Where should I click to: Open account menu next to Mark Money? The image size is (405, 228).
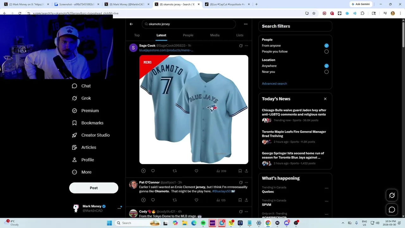[x=119, y=208]
